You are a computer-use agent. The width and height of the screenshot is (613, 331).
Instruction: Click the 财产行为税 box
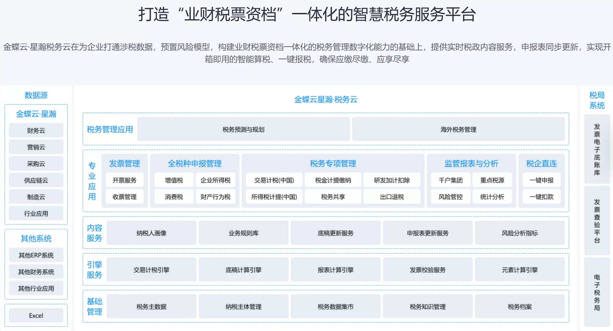(216, 197)
